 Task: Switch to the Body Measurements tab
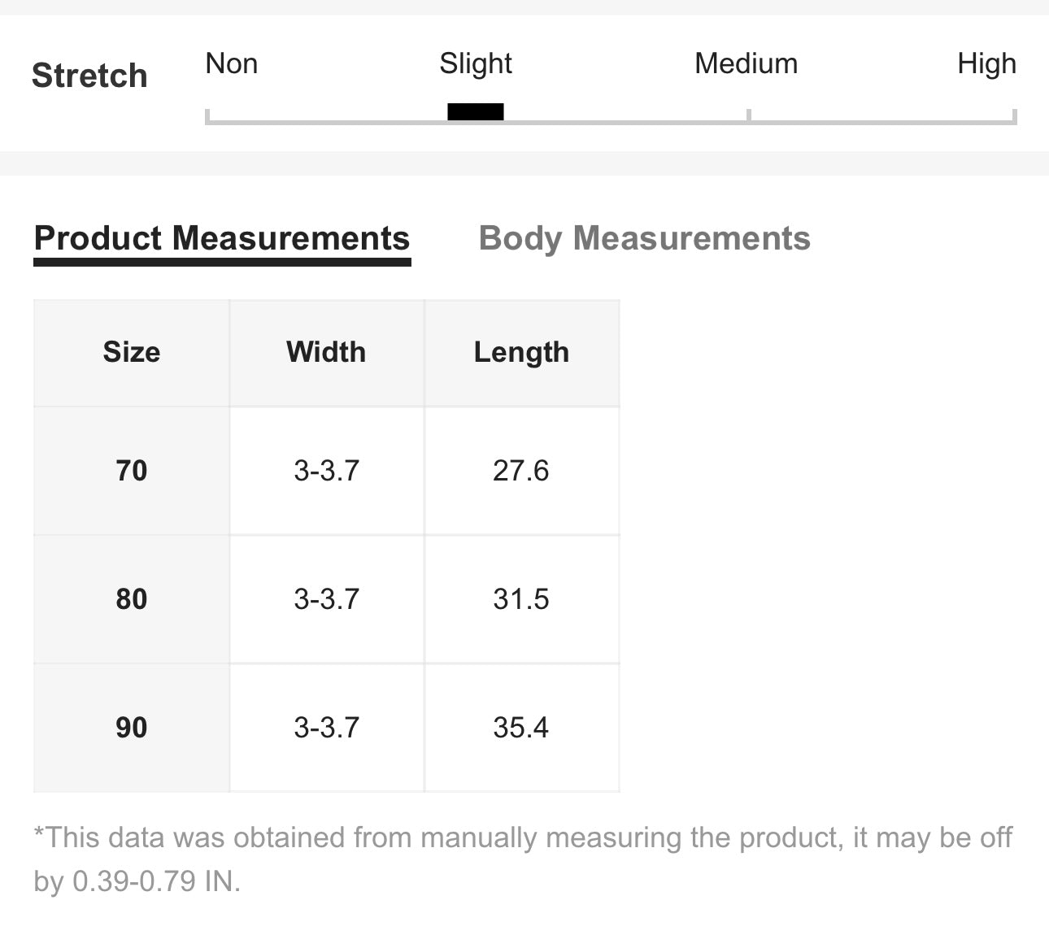[644, 238]
